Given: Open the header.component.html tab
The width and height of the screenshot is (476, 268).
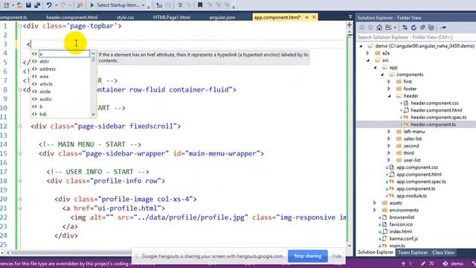Looking at the screenshot, I should coord(72,17).
